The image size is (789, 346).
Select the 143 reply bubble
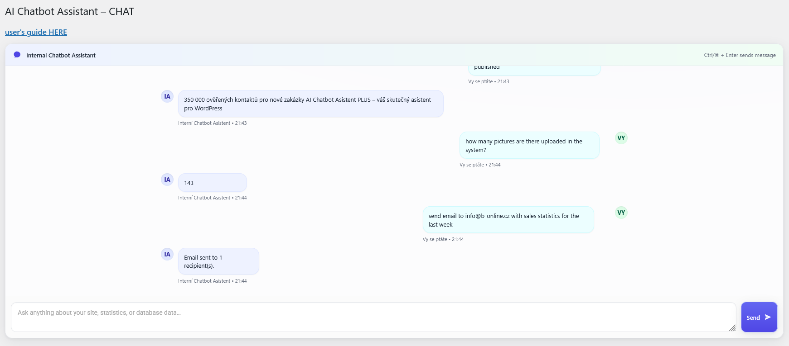[x=212, y=183]
